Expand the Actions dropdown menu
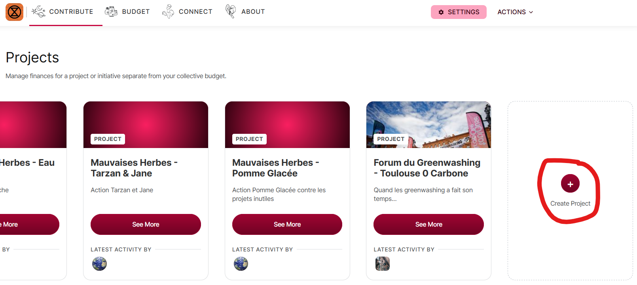The height and width of the screenshot is (285, 637). pyautogui.click(x=515, y=12)
